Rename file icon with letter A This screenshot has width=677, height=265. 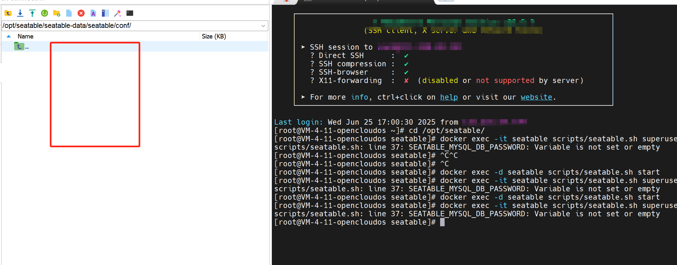coord(93,13)
